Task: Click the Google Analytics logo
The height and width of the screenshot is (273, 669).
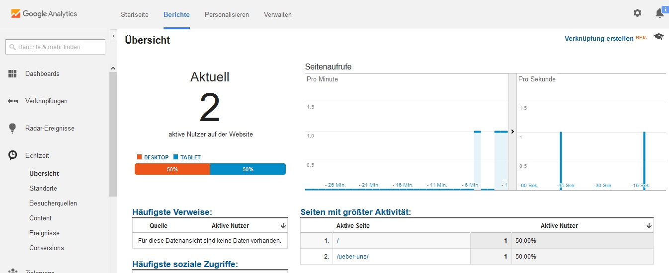Action: click(x=44, y=14)
